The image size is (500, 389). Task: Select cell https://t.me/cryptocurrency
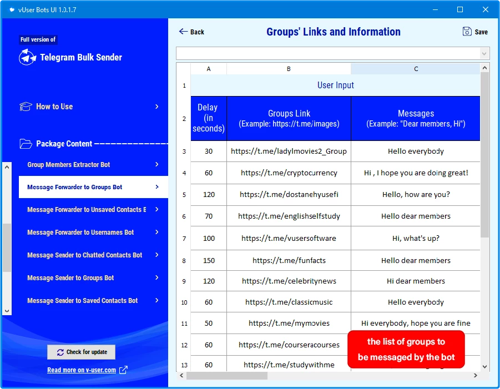click(x=289, y=173)
